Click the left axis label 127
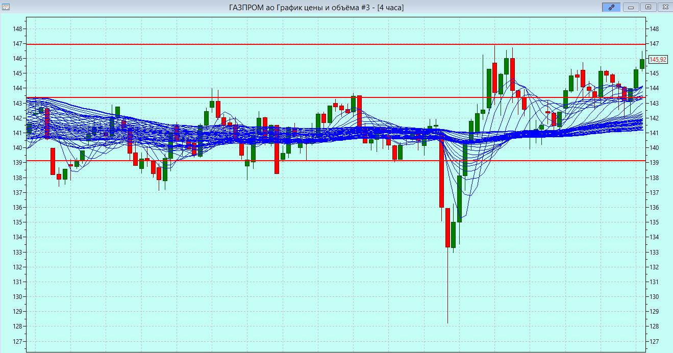This screenshot has height=353, width=673. click(x=17, y=342)
